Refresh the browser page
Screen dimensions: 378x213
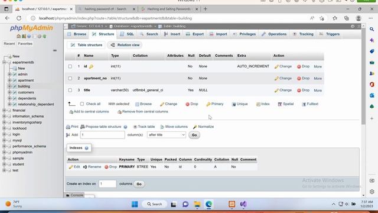click(19, 18)
